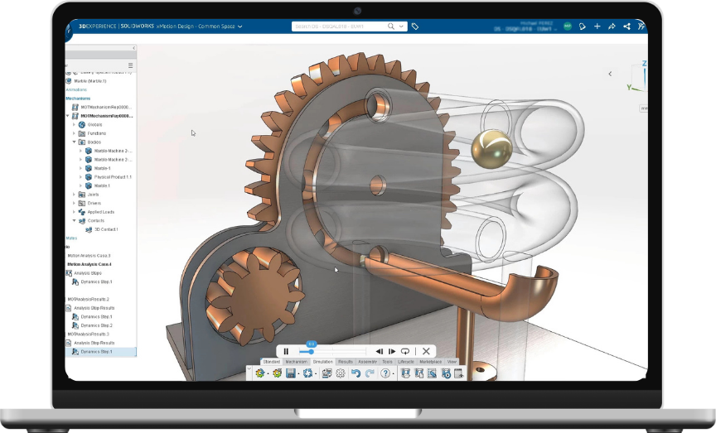Click the first colorful gear icon in the action bar
This screenshot has height=433, width=716.
[260, 373]
